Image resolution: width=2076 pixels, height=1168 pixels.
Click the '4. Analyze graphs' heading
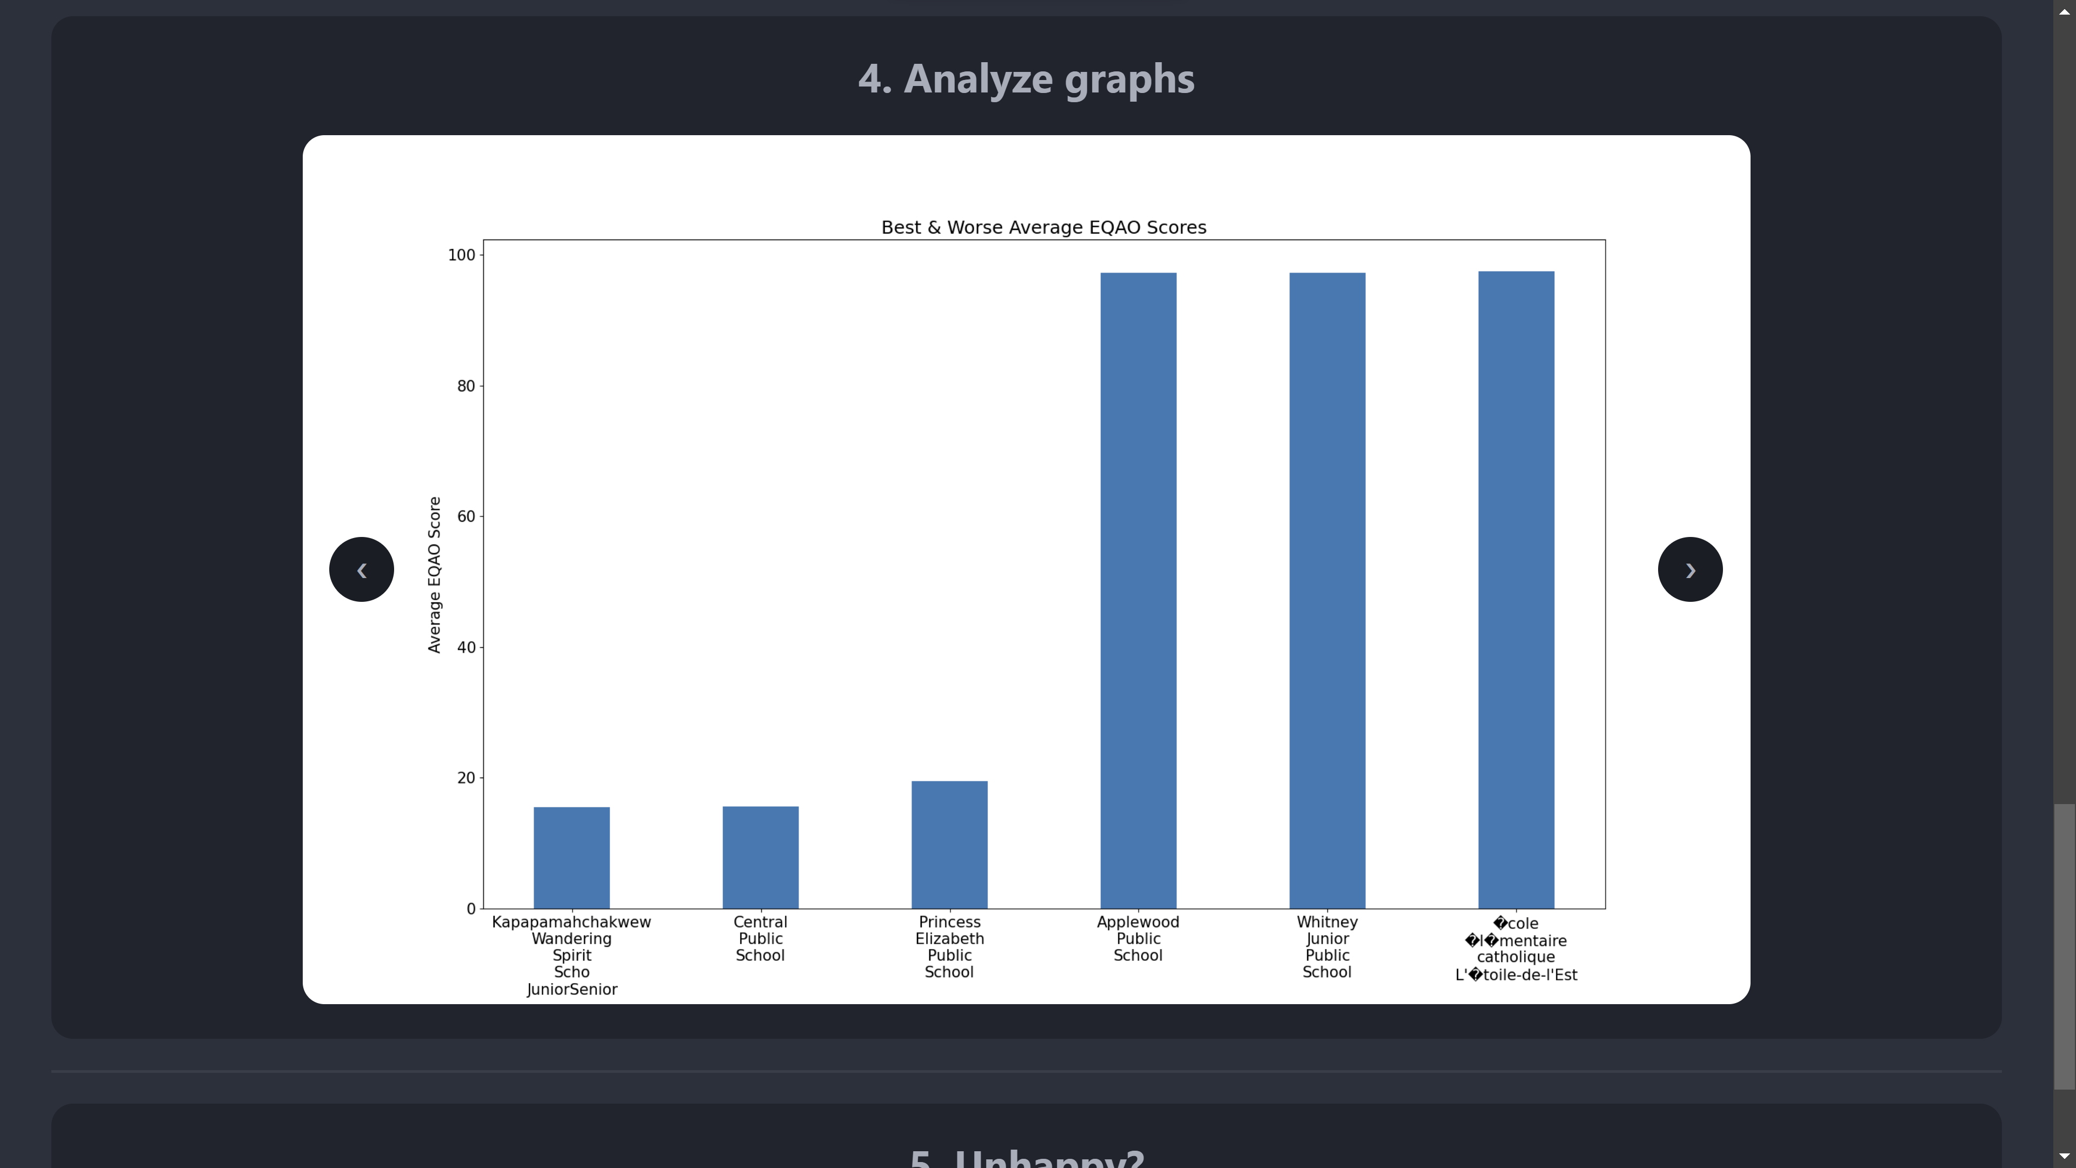(1025, 79)
